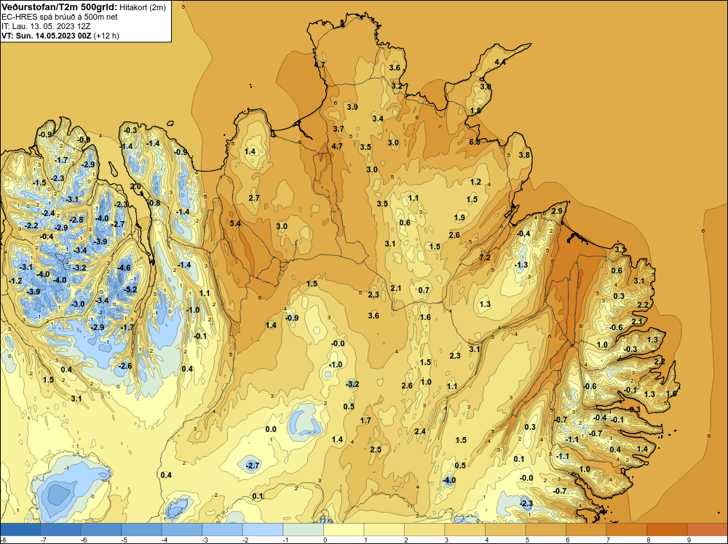Click the '-1.5' temperature value in the northwest
Image resolution: width=728 pixels, height=544 pixels.
tap(39, 183)
